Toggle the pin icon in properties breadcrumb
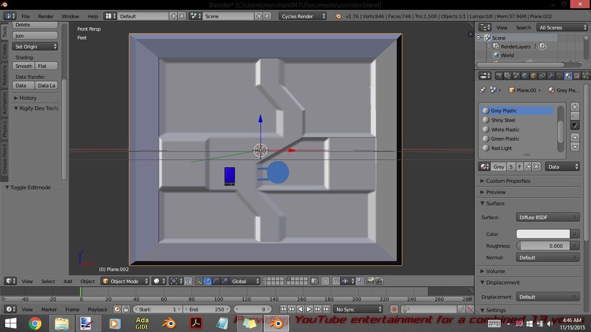Screen dimensions: 591x332 pos(482,90)
